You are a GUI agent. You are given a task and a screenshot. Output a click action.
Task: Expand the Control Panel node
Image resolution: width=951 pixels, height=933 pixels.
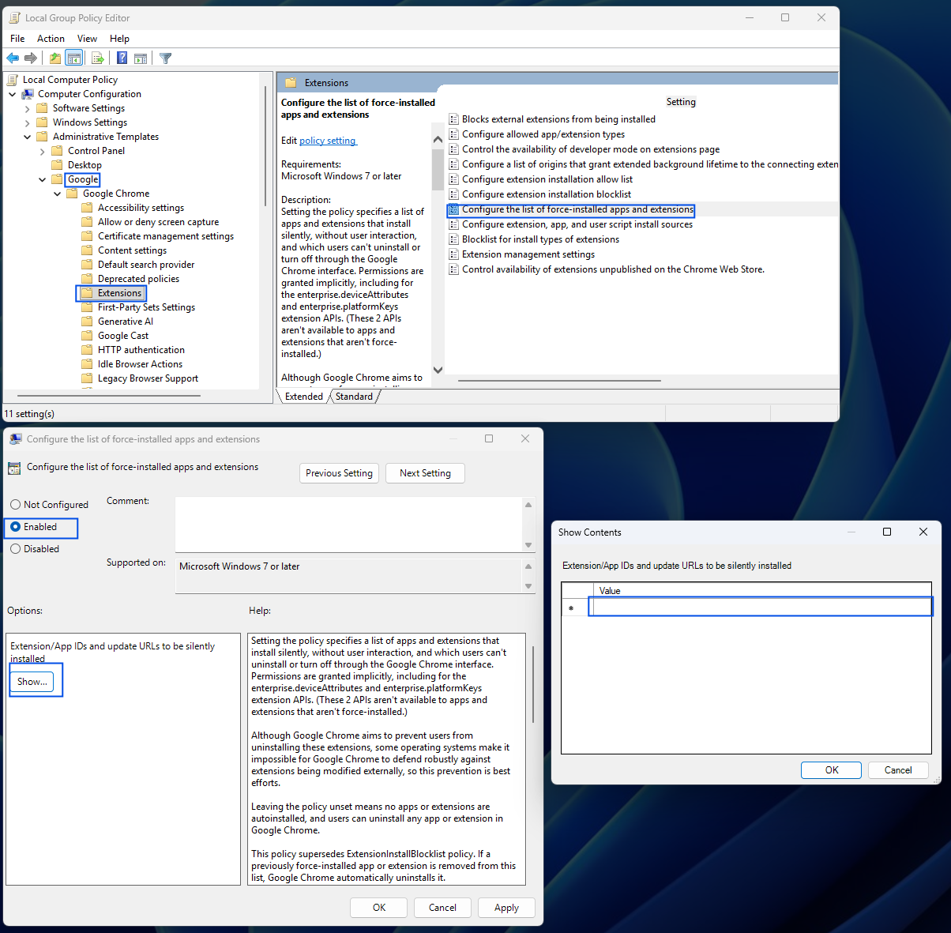[43, 151]
